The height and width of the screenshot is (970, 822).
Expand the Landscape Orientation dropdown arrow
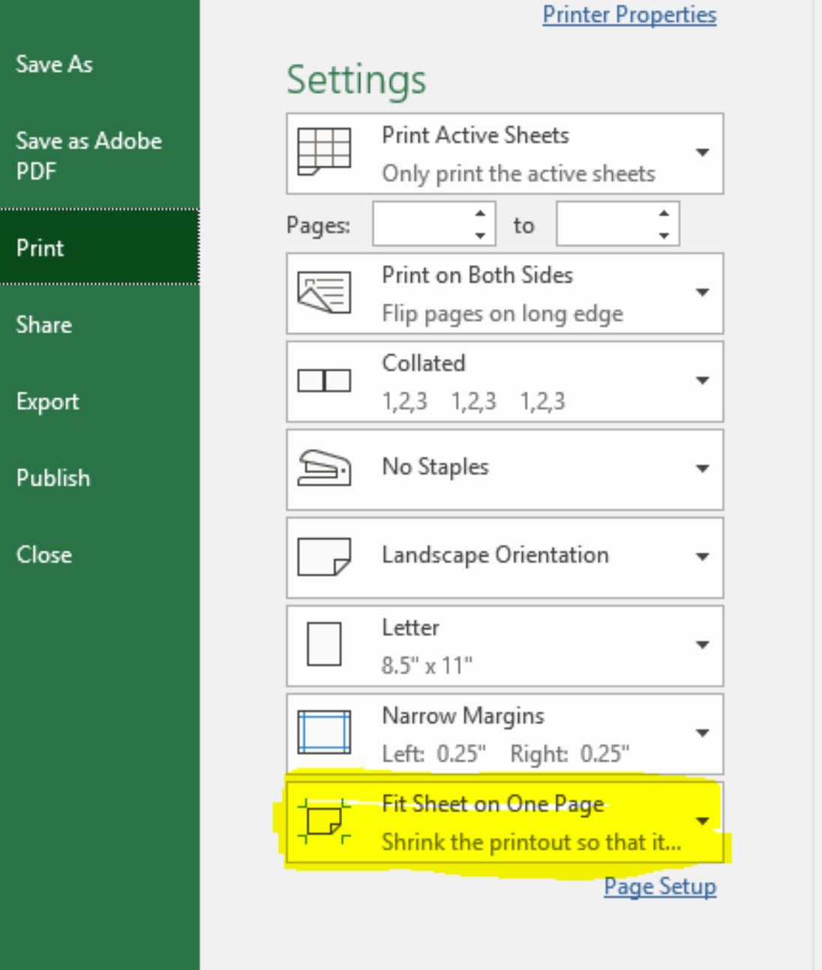(x=702, y=556)
